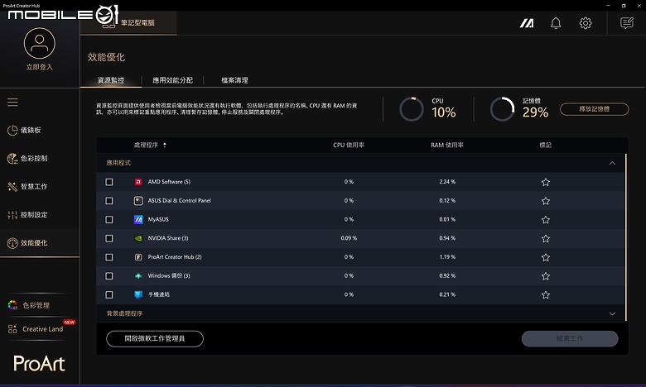Open the feedback note icon at top right

tap(627, 22)
